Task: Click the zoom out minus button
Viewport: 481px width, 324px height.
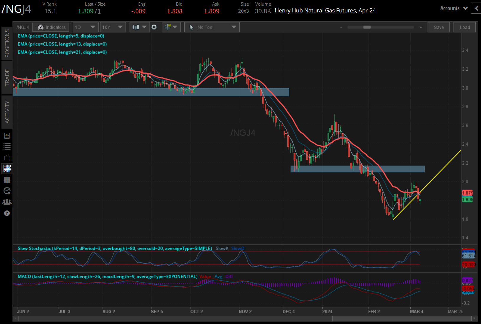Action: click(x=341, y=27)
